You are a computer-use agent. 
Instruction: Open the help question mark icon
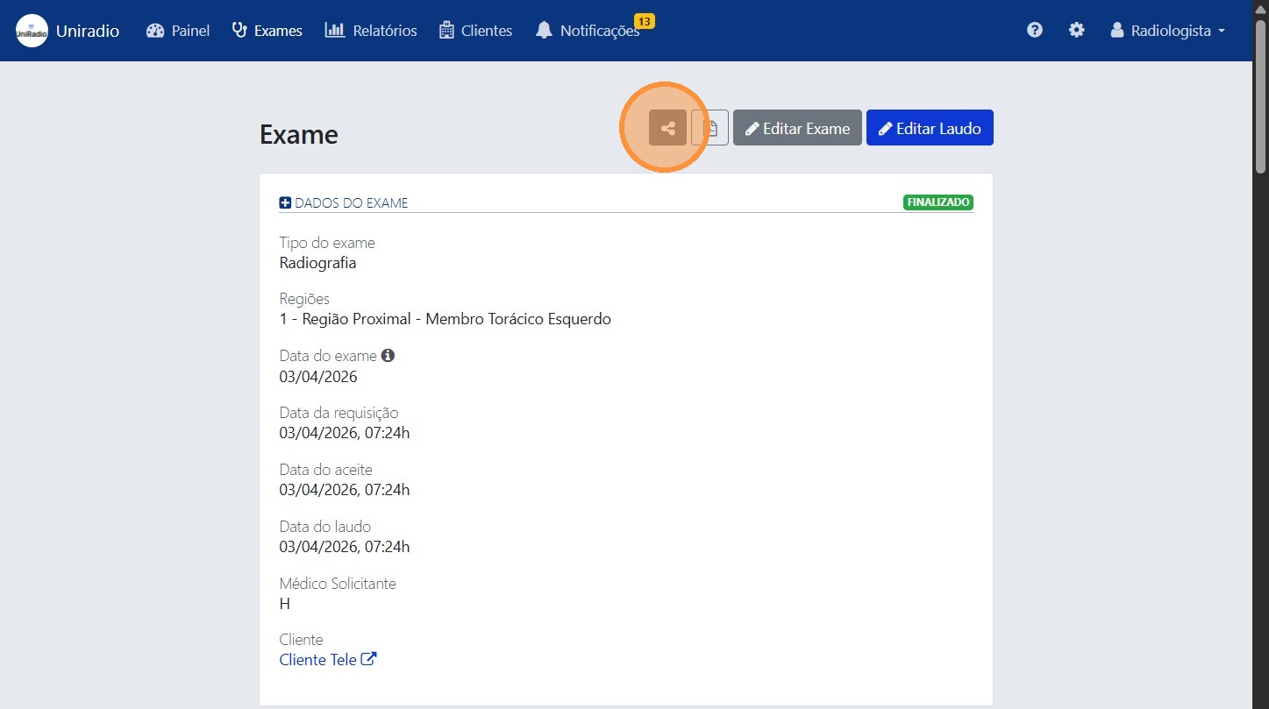[1035, 31]
